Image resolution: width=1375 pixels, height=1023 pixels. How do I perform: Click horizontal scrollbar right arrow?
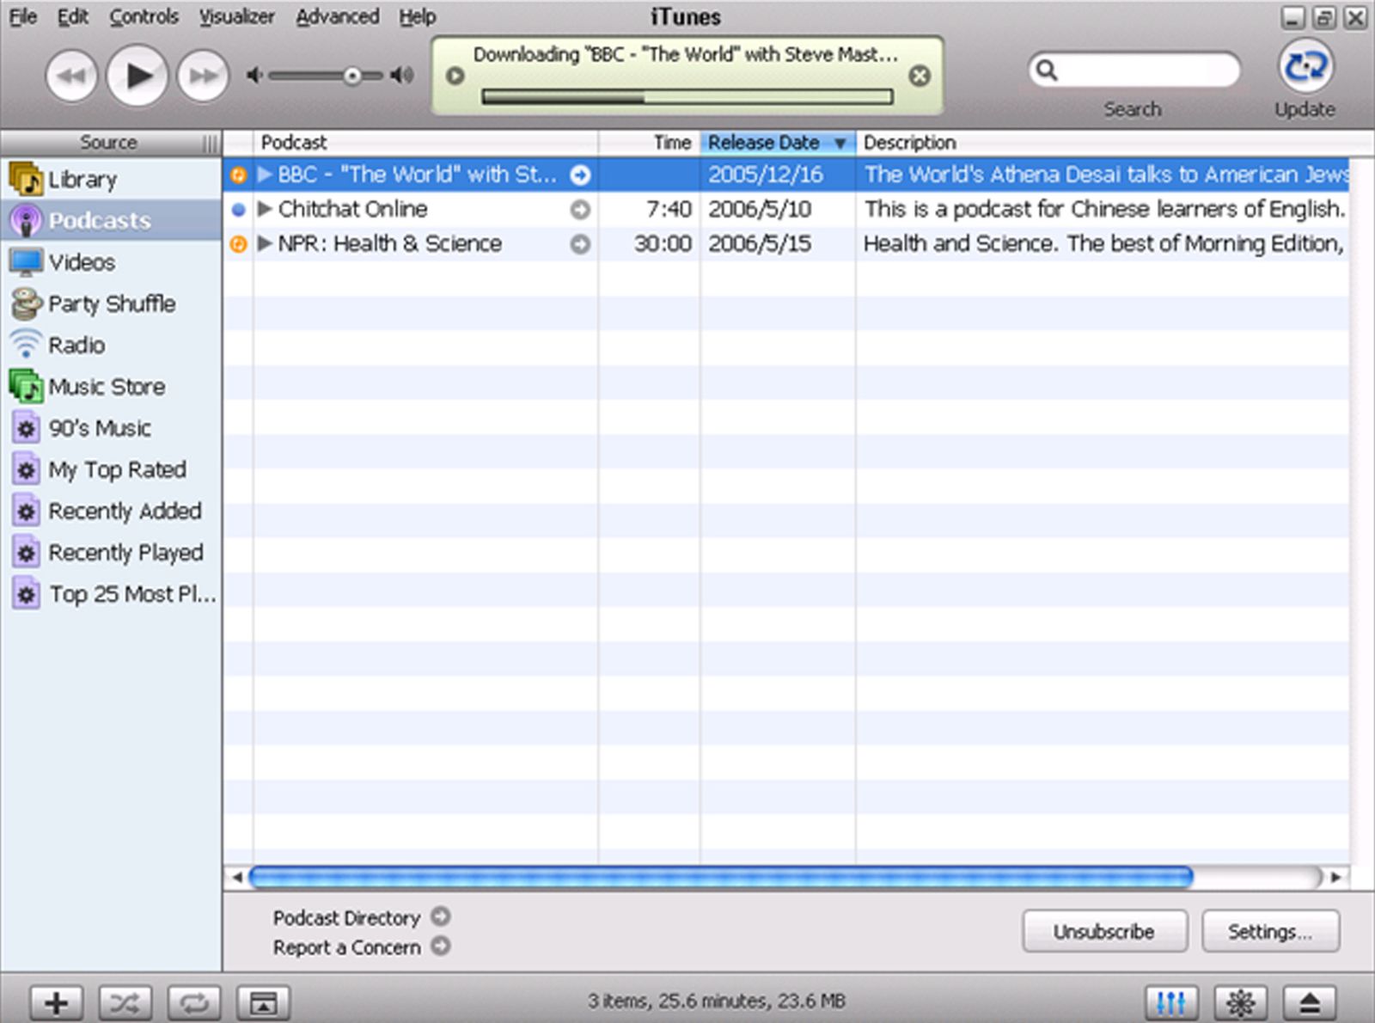[x=1335, y=877]
